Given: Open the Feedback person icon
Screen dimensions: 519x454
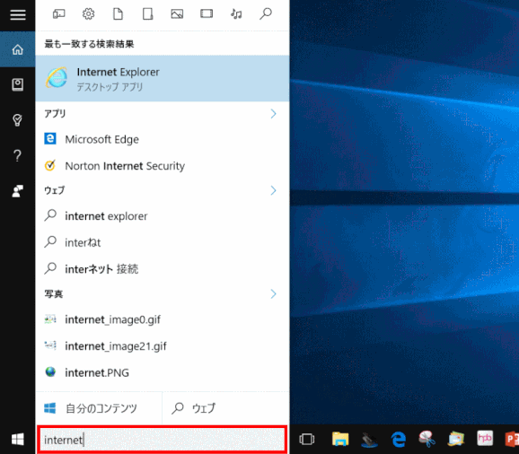Looking at the screenshot, I should (18, 191).
